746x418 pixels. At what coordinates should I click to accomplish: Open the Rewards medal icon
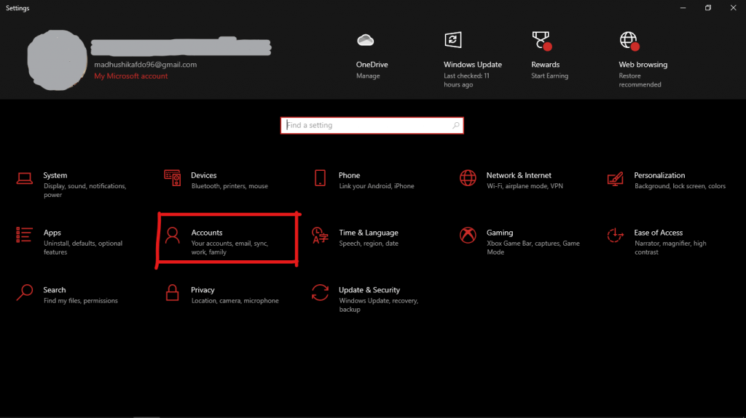(541, 41)
